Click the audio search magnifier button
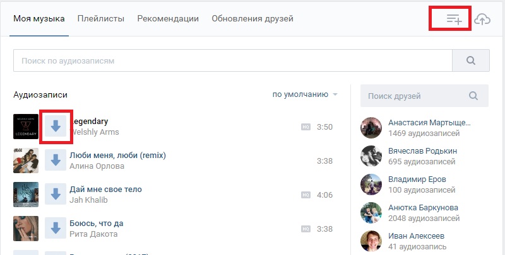The height and width of the screenshot is (255, 505). click(x=471, y=60)
